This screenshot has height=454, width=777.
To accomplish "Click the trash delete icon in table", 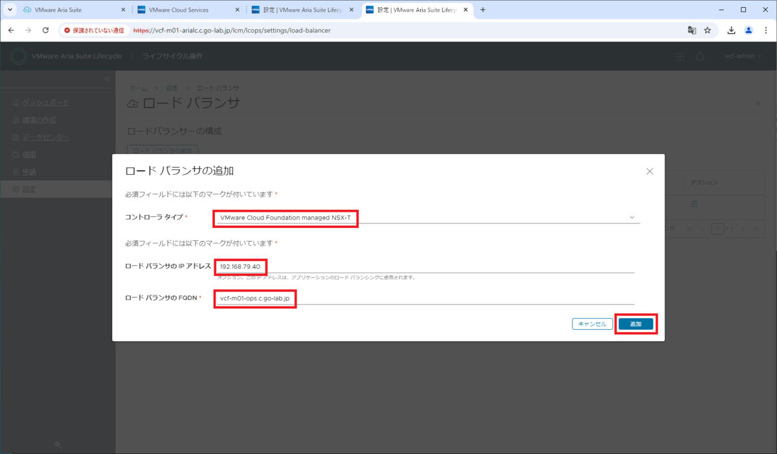I will pos(694,204).
